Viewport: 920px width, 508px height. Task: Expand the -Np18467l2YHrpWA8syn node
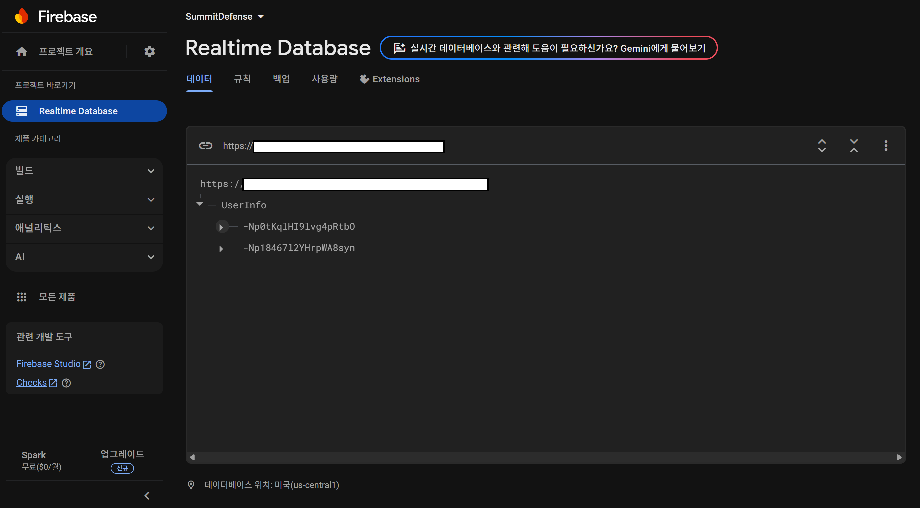(221, 248)
